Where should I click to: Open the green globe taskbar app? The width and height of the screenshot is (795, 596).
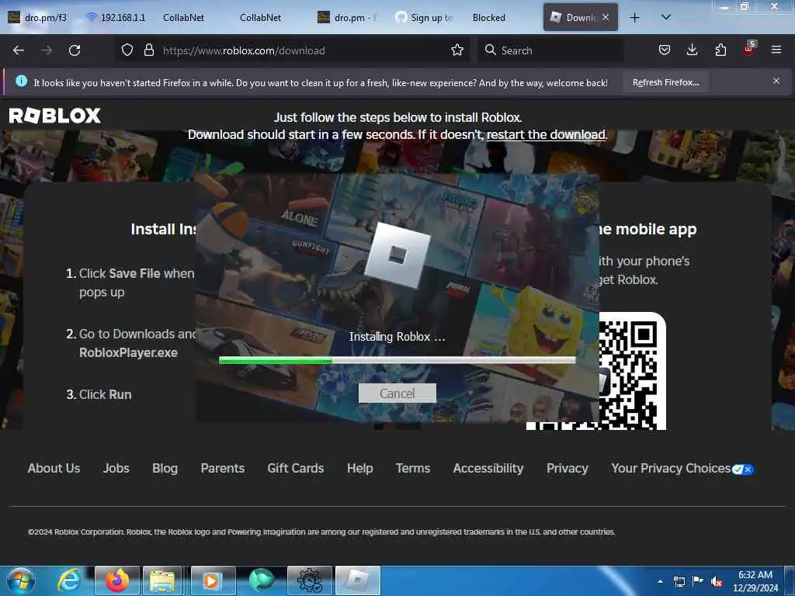(x=262, y=580)
